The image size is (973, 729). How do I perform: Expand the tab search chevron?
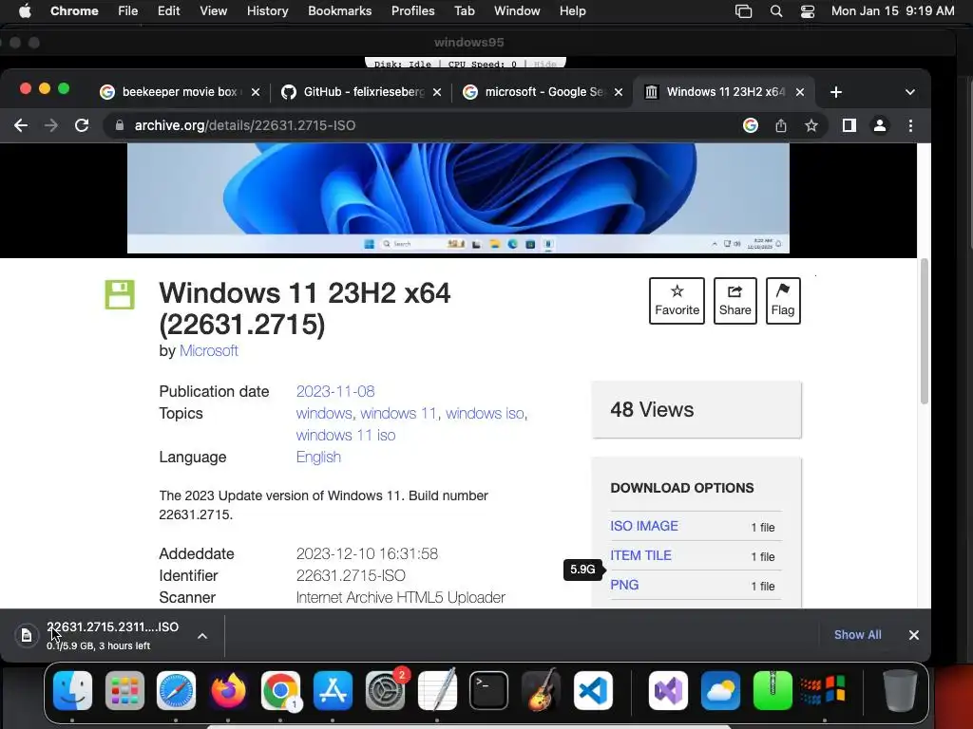(909, 92)
